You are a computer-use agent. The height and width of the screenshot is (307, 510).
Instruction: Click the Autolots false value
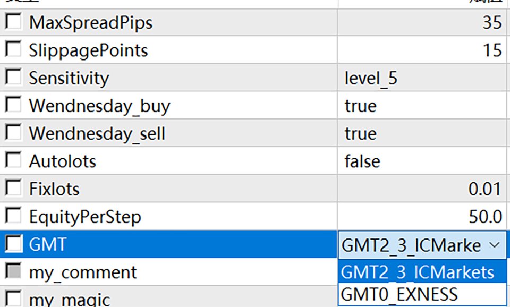click(362, 161)
